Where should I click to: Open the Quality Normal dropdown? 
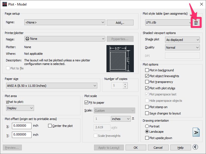[x=182, y=48]
